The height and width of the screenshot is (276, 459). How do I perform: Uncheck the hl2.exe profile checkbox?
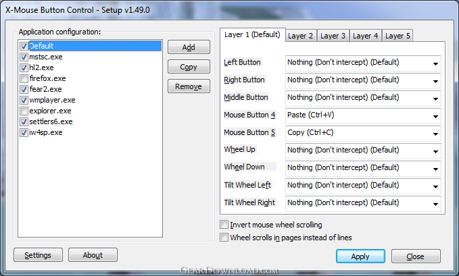24,67
